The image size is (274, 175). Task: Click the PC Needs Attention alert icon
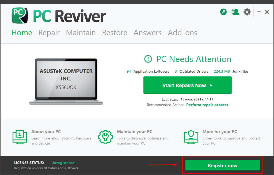[x=148, y=59]
